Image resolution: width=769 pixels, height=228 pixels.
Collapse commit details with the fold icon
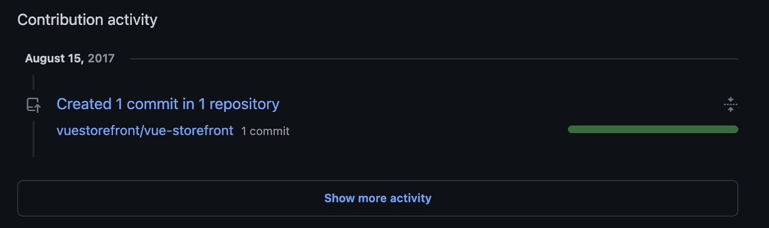(x=730, y=104)
